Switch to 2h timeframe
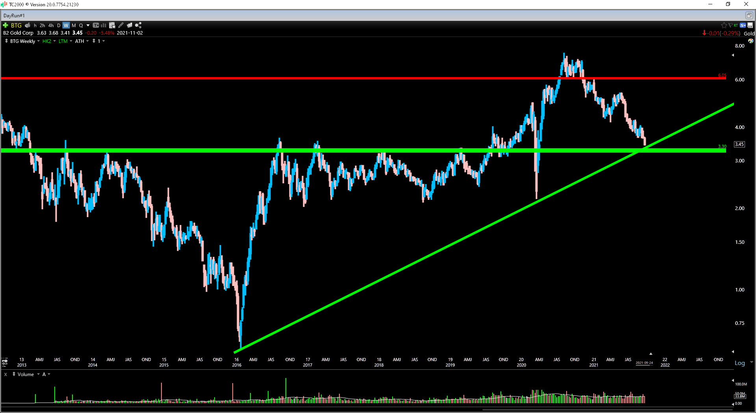 click(x=42, y=25)
